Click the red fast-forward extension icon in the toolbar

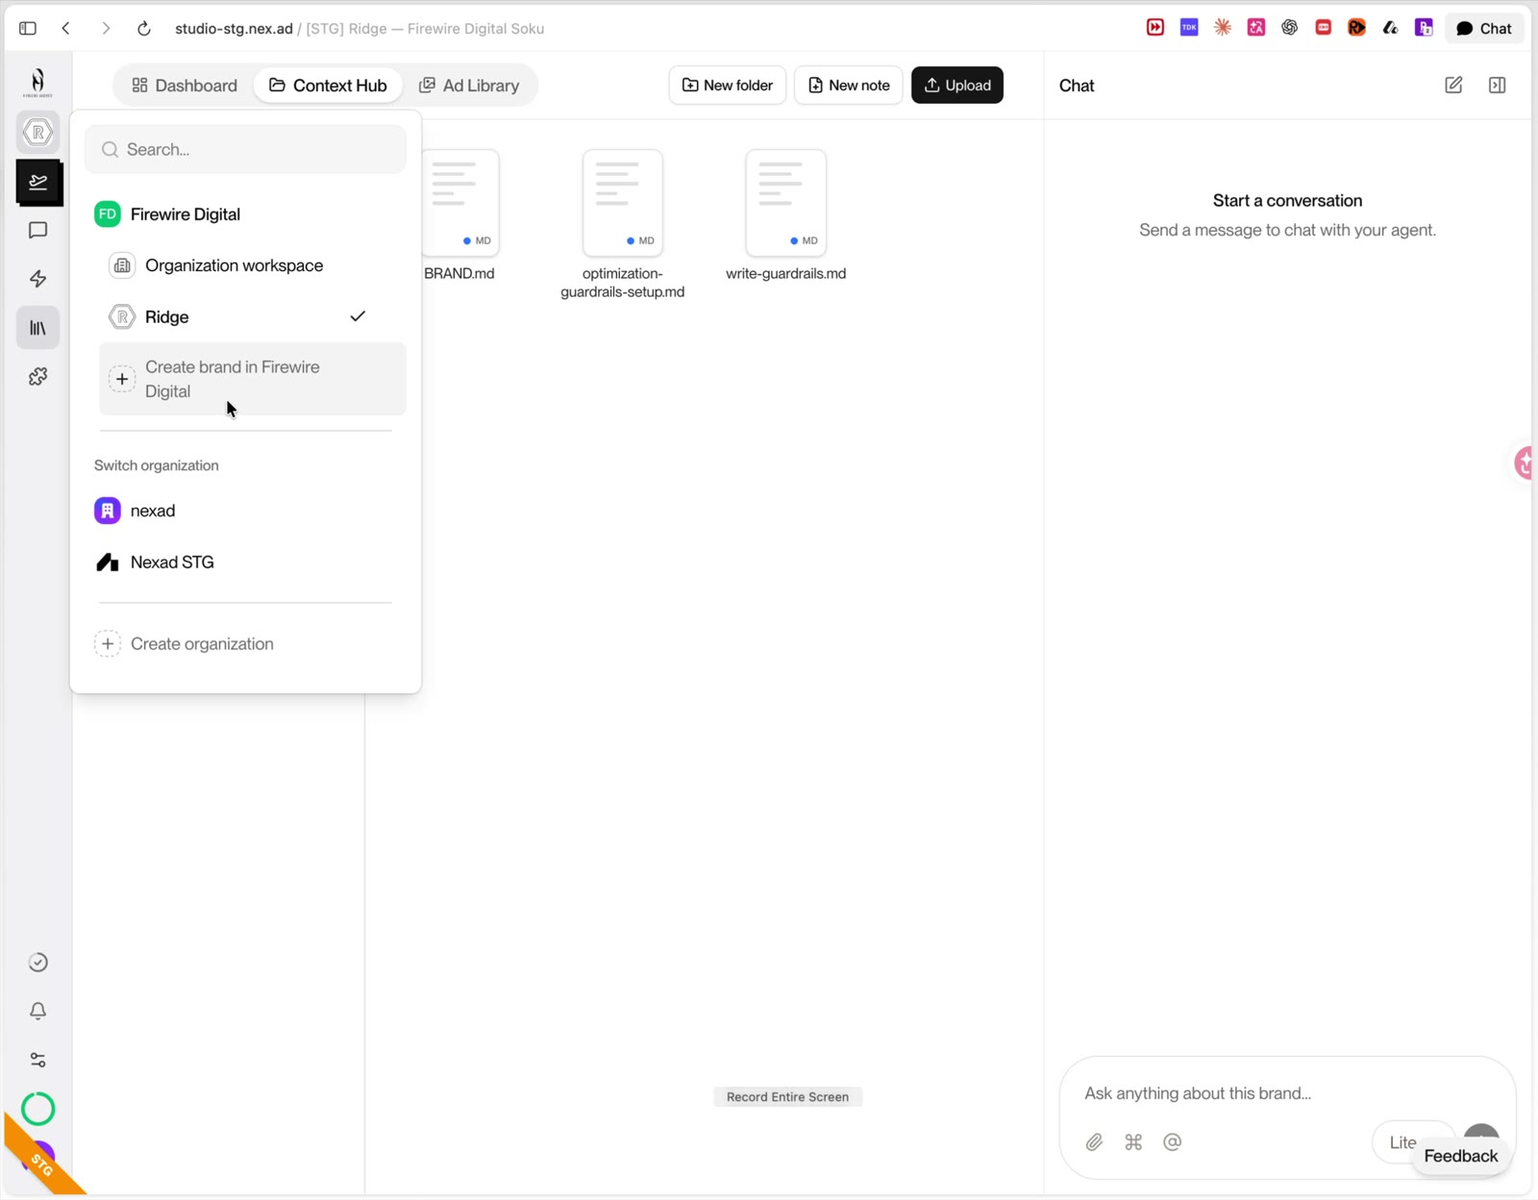1155,28
